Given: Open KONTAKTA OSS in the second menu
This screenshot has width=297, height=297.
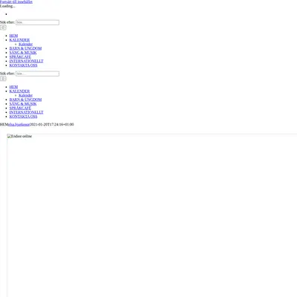Looking at the screenshot, I should [x=23, y=117].
